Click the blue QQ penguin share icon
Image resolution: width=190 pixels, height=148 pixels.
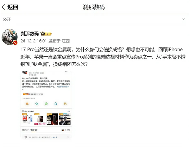tap(56, 104)
